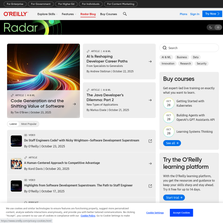The height and width of the screenshot is (223, 223).
Task: Click arrow beside The Java Developer's Dilemma
Action: click(x=150, y=100)
